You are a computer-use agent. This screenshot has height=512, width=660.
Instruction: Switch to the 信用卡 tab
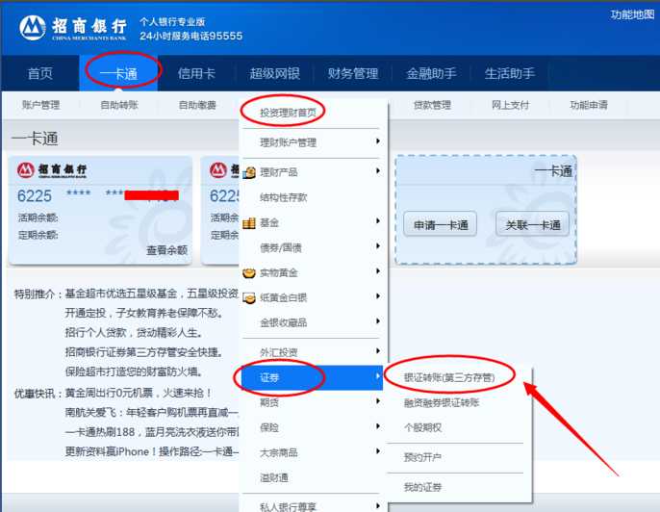click(x=196, y=74)
